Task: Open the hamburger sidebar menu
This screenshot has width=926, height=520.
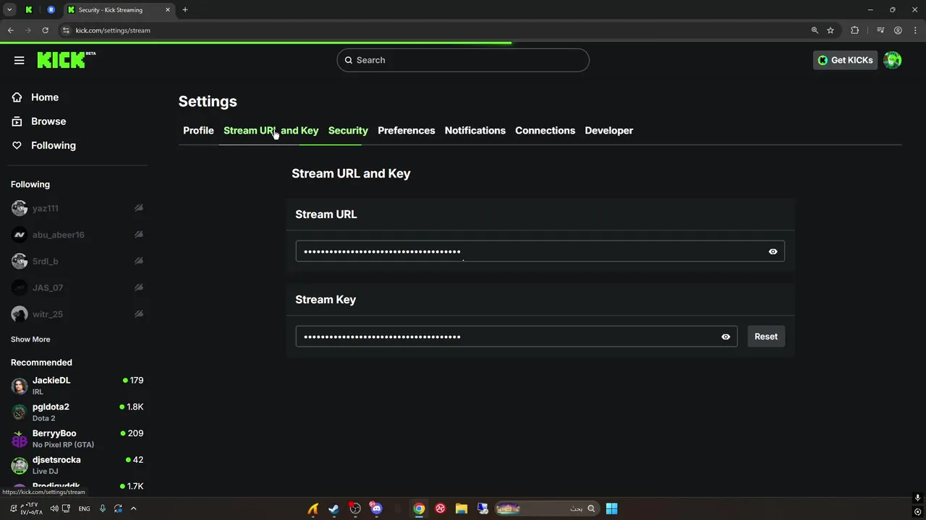Action: pos(19,60)
